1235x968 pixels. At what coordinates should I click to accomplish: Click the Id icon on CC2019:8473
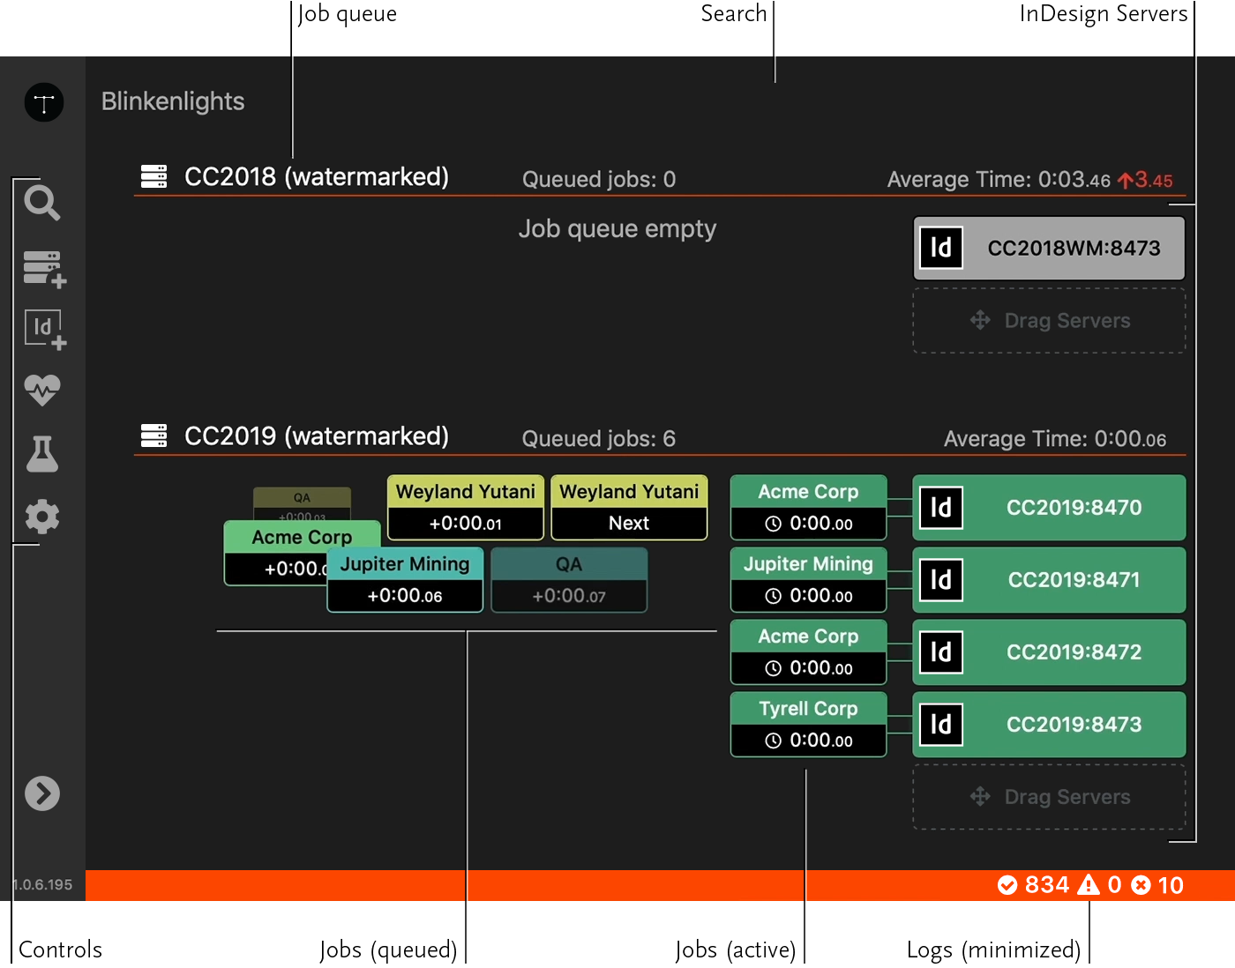[x=941, y=724]
